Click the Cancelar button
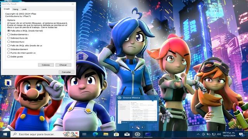This screenshot has height=139, width=248. [x=66, y=72]
